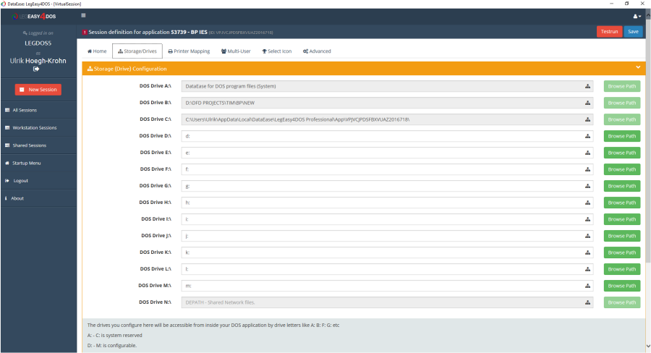Open the Home tab

pos(97,51)
